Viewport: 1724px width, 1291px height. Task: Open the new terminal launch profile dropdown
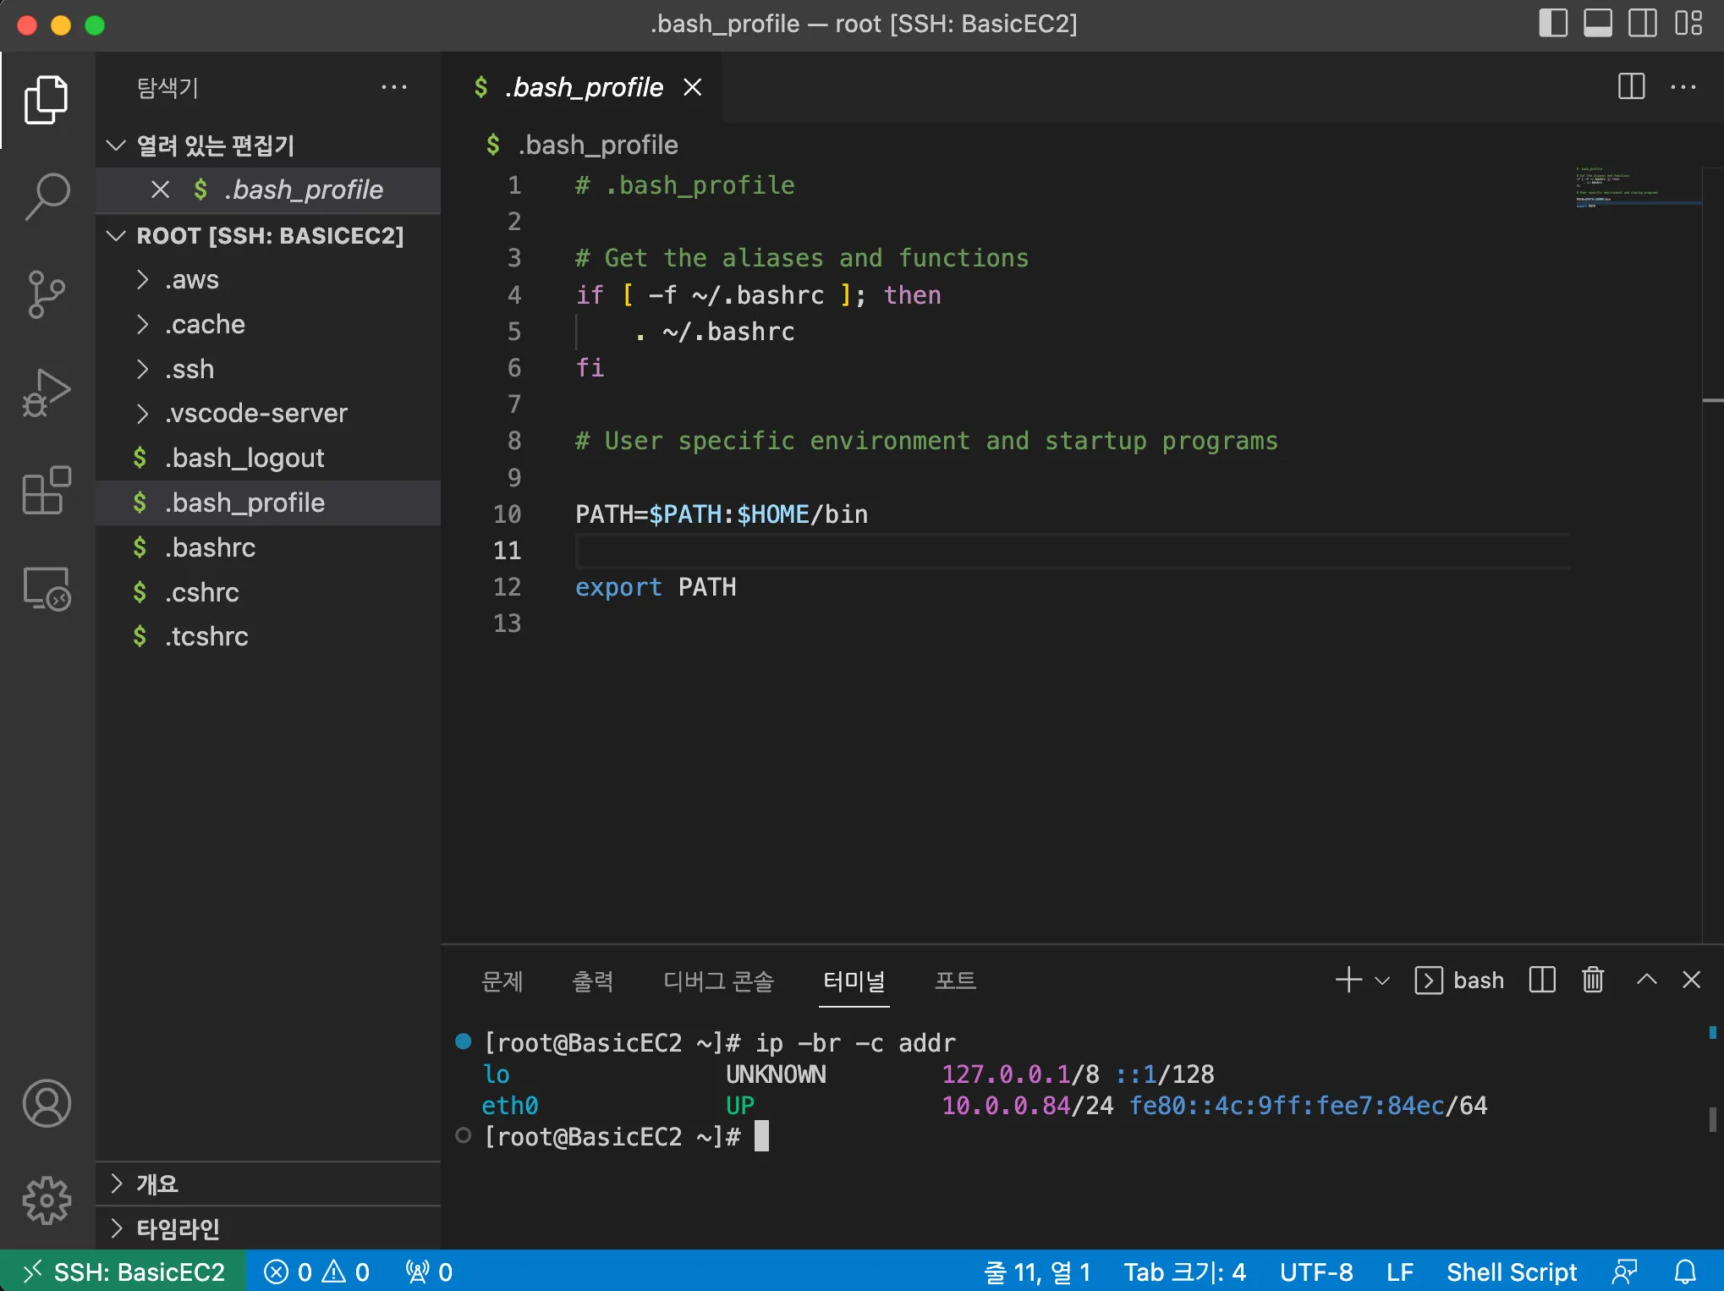tap(1382, 981)
